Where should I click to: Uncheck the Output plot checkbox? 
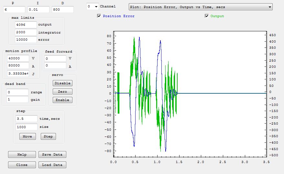click(207, 16)
